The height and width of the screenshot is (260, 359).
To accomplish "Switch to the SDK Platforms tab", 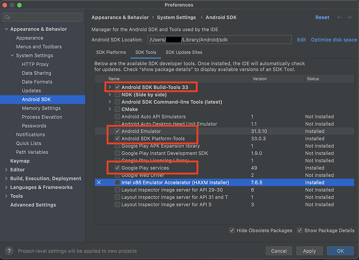I will coord(111,52).
